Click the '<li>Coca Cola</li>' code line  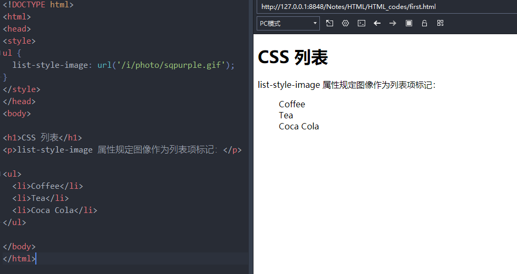coord(55,210)
